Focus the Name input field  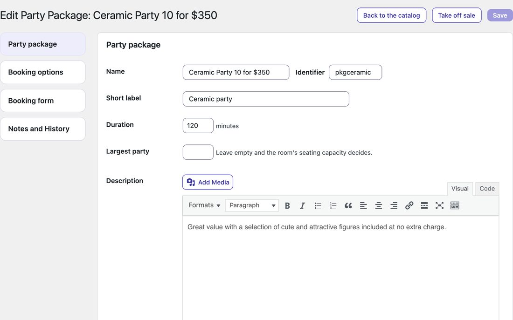pyautogui.click(x=236, y=72)
